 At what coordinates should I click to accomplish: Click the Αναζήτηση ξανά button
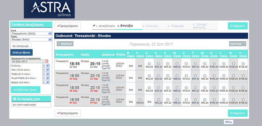[26, 89]
